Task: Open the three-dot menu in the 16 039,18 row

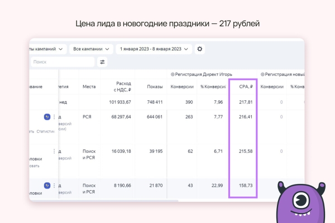Action: 54,151
